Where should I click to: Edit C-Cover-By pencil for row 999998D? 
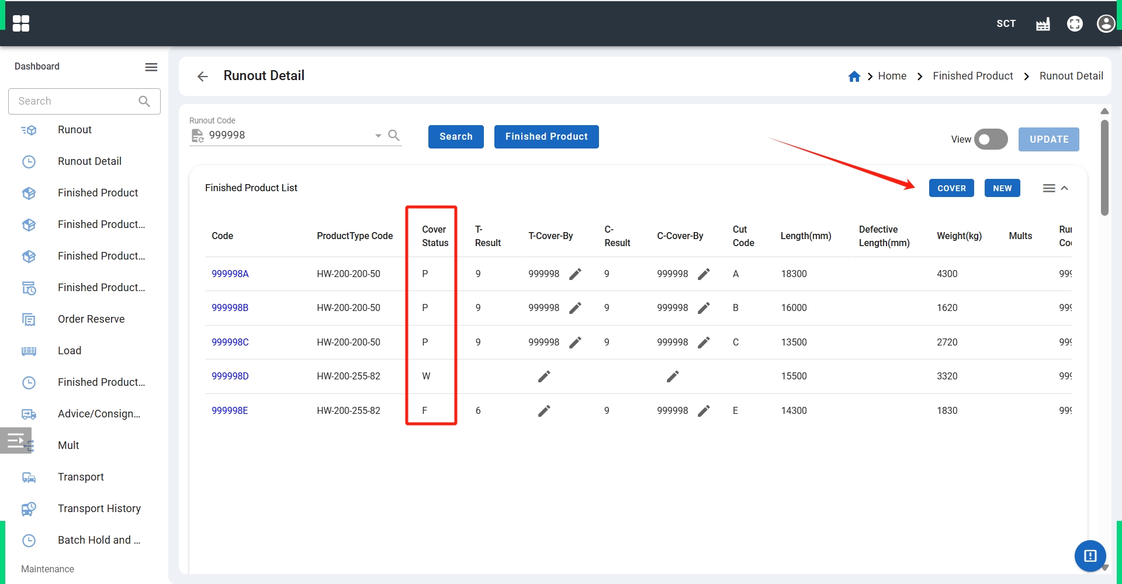(673, 376)
